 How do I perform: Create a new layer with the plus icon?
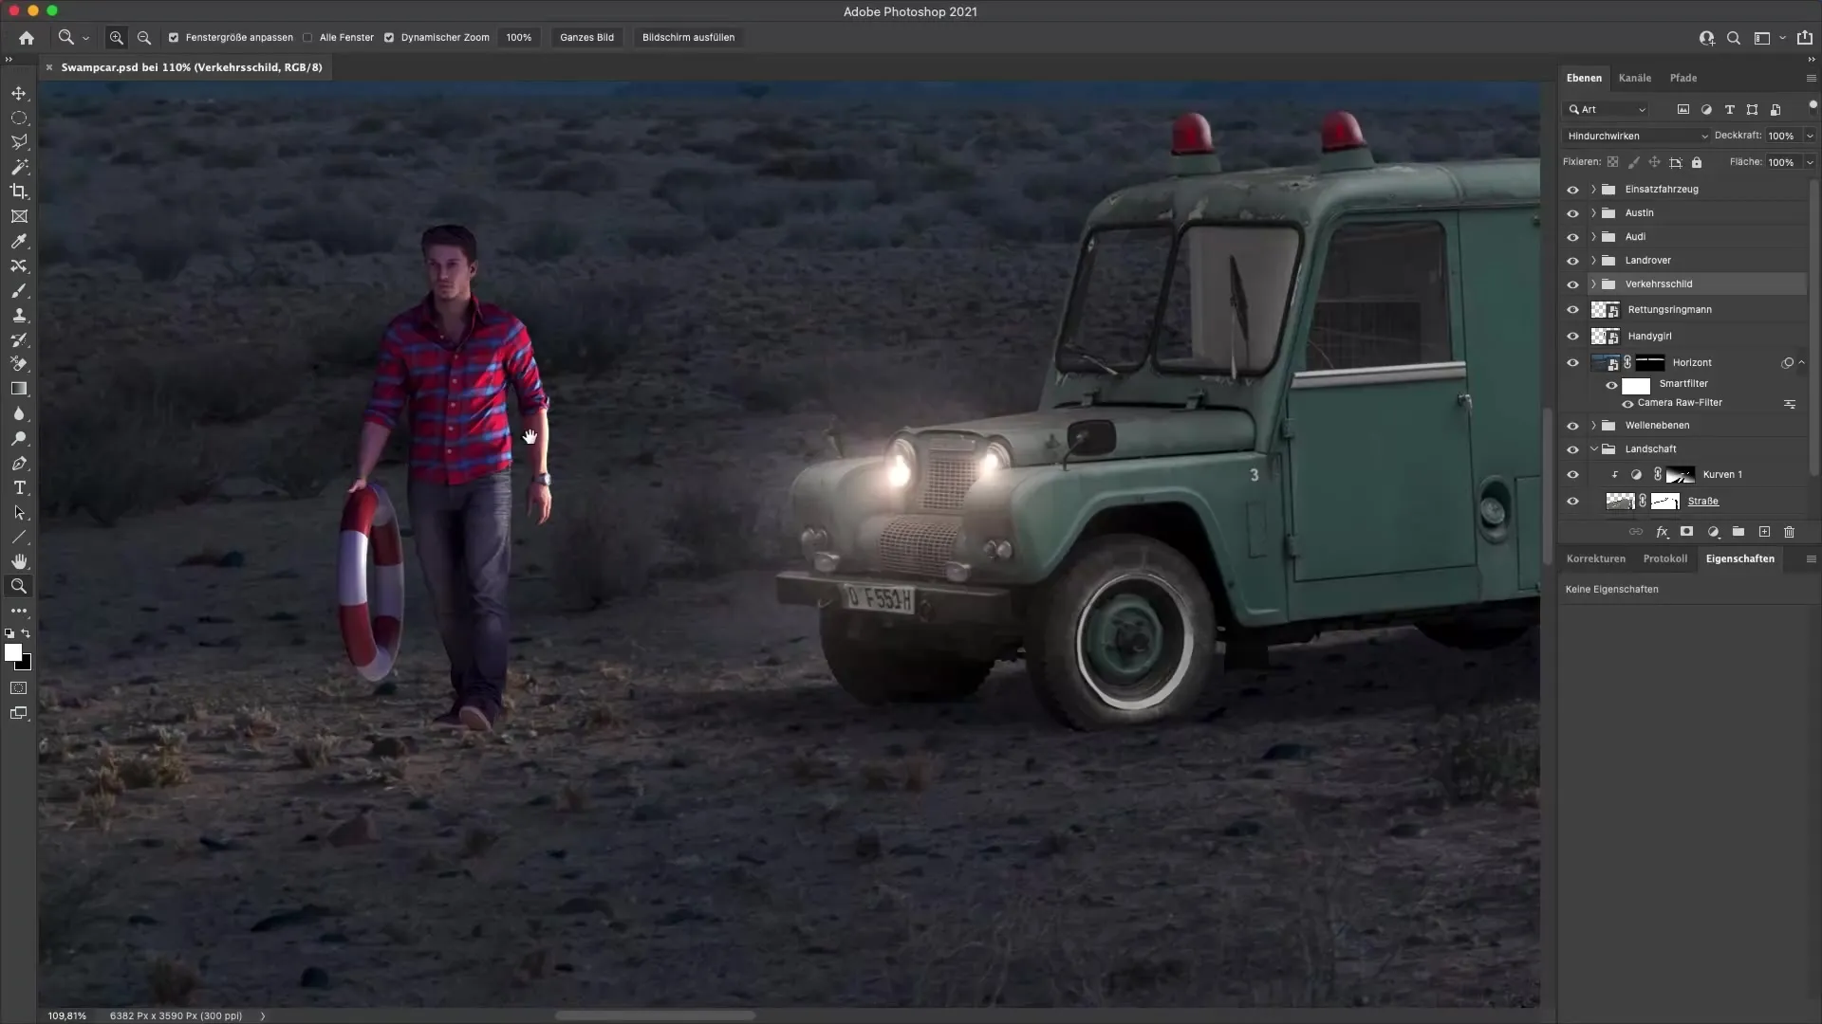[1763, 531]
